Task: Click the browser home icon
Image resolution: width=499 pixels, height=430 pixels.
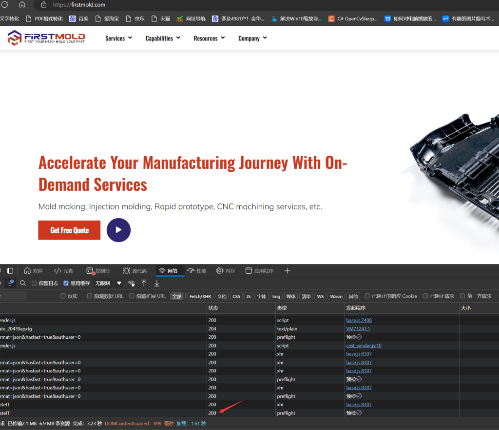Action: click(22, 4)
